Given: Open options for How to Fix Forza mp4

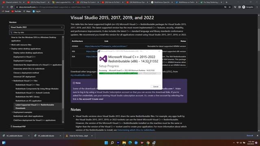Looking at the screenshot, I should [92, 136].
